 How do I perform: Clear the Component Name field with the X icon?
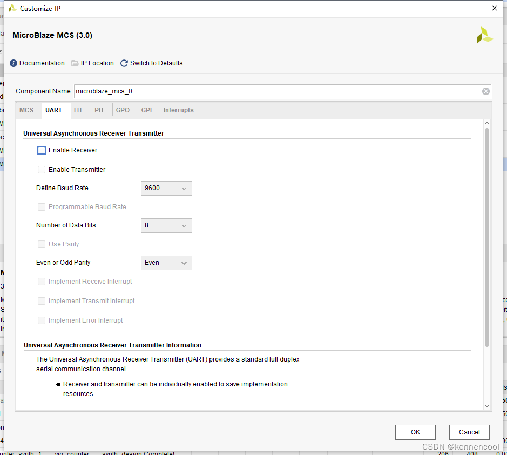(485, 91)
